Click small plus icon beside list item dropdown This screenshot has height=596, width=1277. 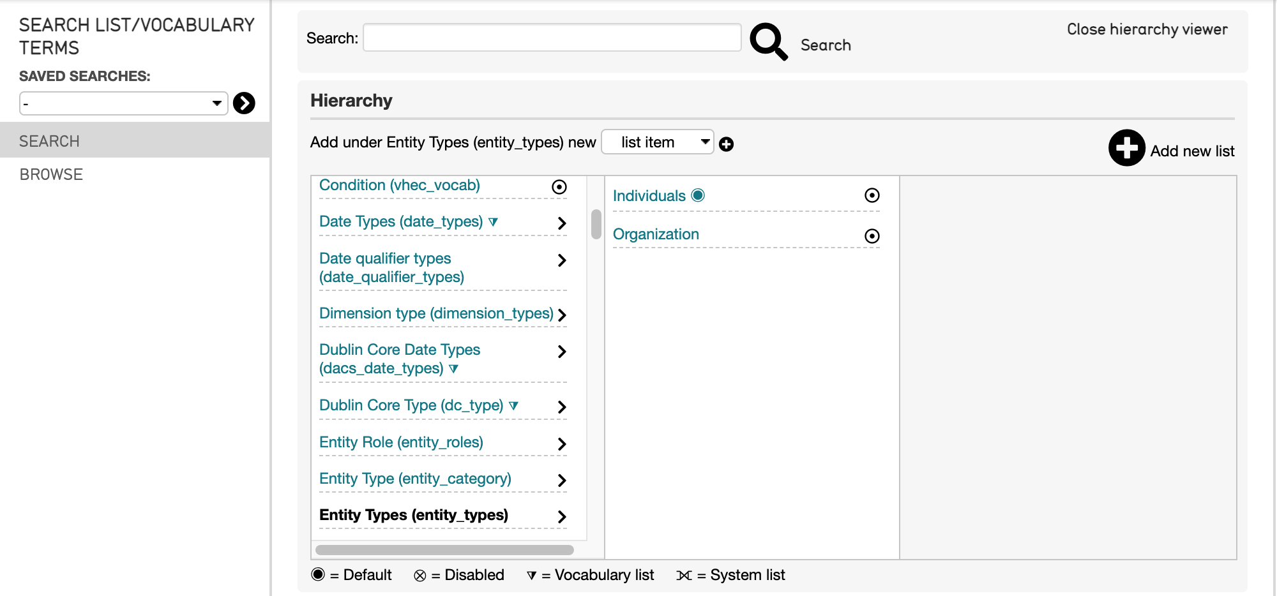click(726, 144)
